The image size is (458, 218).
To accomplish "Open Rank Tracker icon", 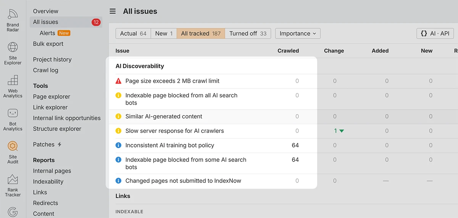I will (13, 179).
